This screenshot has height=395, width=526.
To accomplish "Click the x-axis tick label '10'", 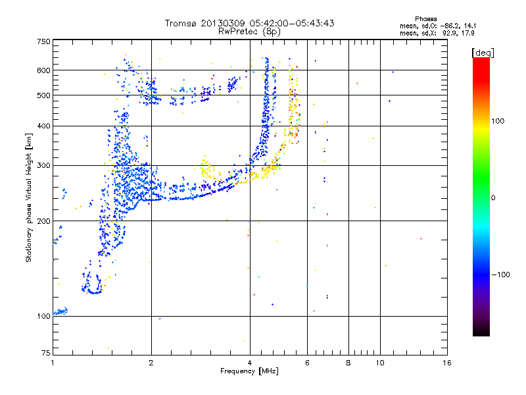I will (x=380, y=363).
